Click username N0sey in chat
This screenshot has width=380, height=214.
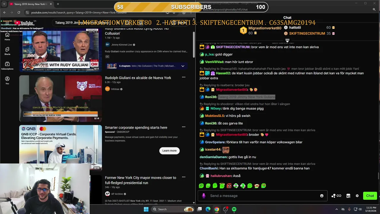pos(216,108)
